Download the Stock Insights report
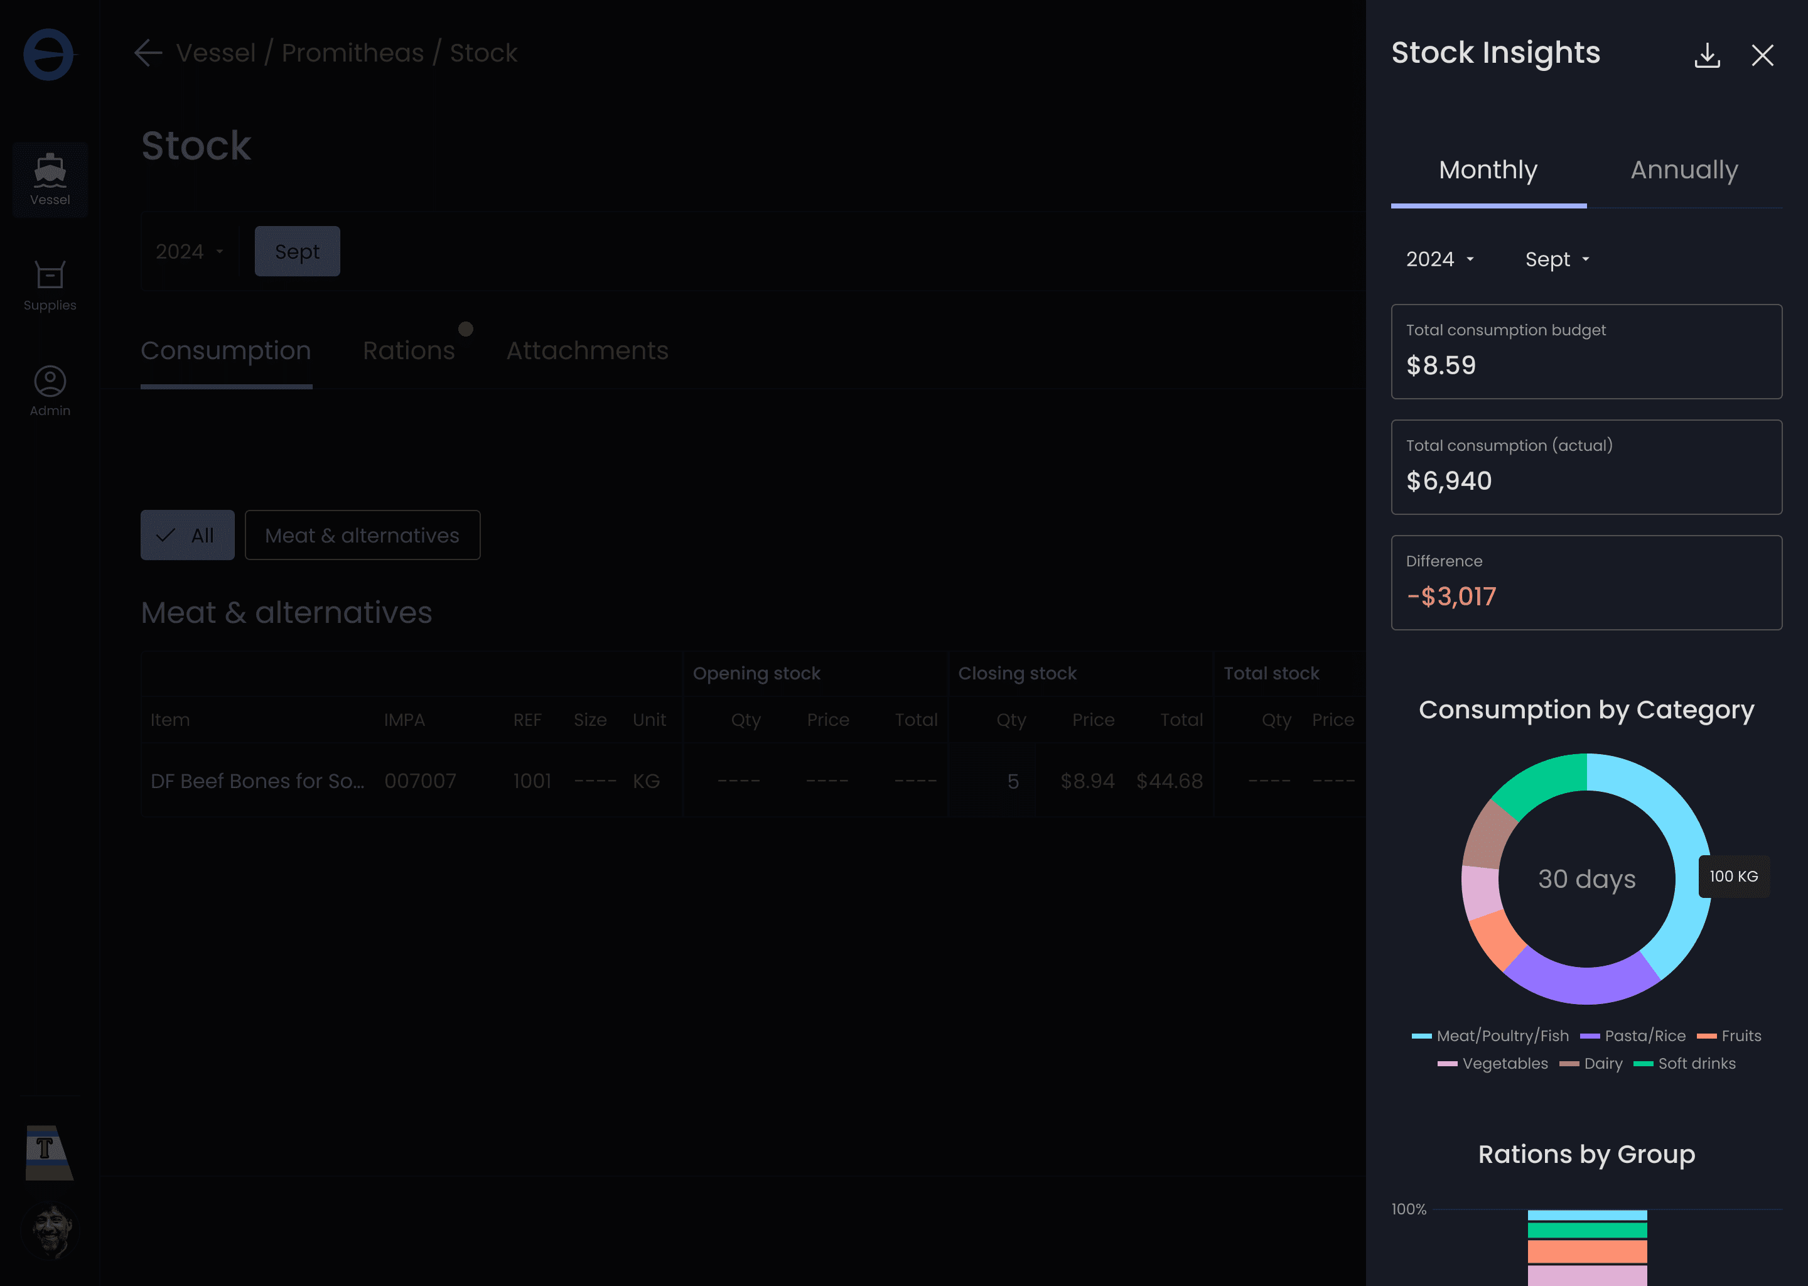This screenshot has height=1286, width=1808. pos(1708,55)
